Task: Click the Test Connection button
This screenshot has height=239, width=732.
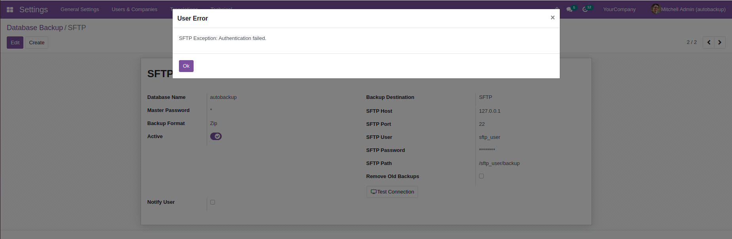Action: (392, 192)
